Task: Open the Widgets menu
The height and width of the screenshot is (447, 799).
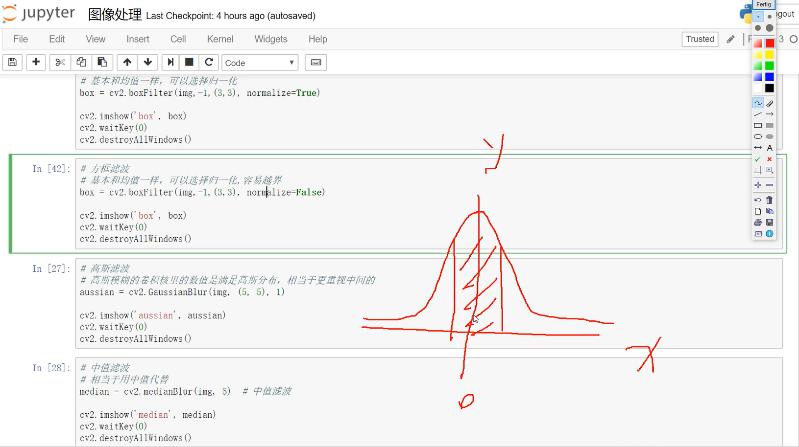Action: [x=270, y=39]
